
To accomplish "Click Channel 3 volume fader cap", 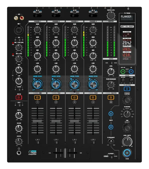I will click(74, 121).
